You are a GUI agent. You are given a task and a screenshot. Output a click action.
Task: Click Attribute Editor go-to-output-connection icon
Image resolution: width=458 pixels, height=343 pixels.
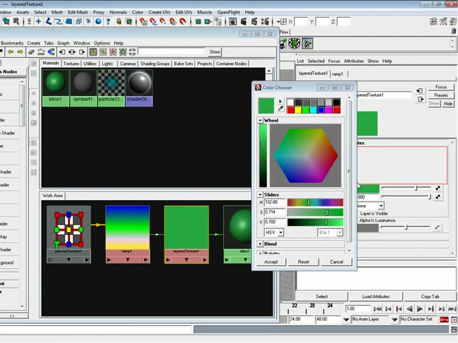click(421, 99)
